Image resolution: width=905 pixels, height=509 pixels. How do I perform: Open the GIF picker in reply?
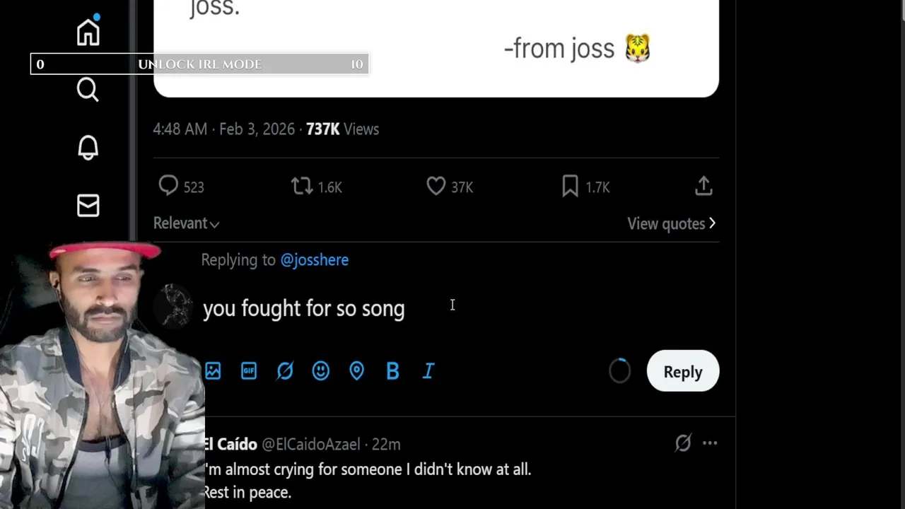(x=249, y=371)
